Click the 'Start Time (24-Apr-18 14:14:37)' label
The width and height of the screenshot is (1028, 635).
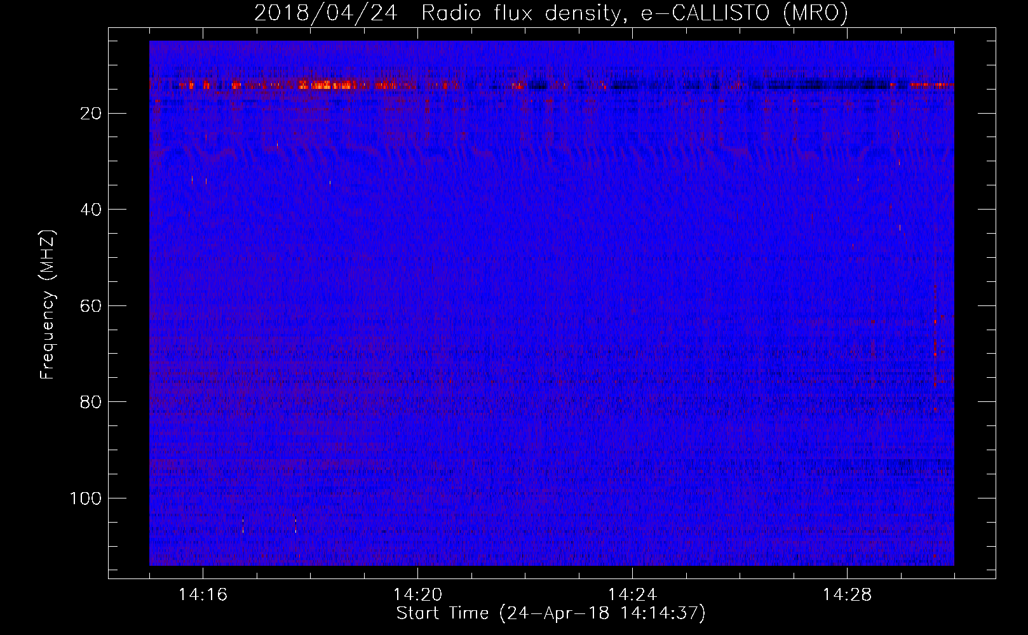(x=551, y=613)
